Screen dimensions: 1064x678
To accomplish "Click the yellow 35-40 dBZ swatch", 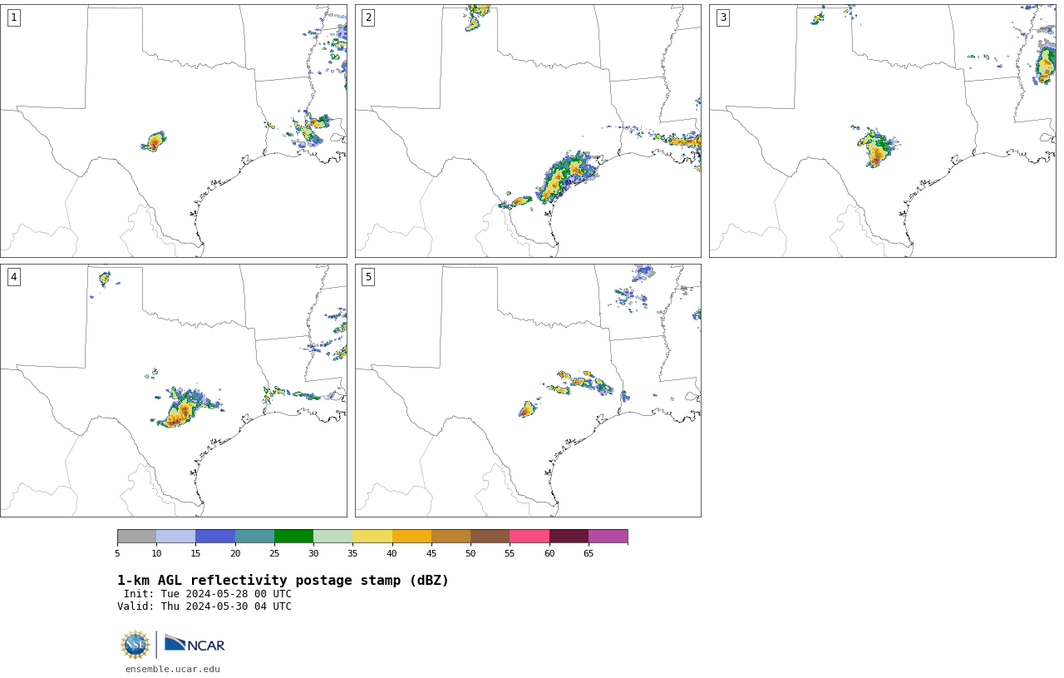I will [x=372, y=537].
